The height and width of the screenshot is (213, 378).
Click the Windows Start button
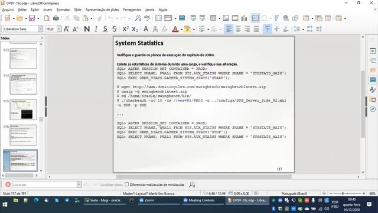5,205
